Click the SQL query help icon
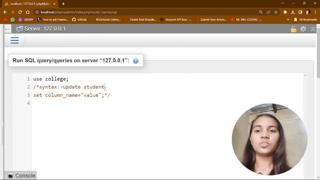 135,61
